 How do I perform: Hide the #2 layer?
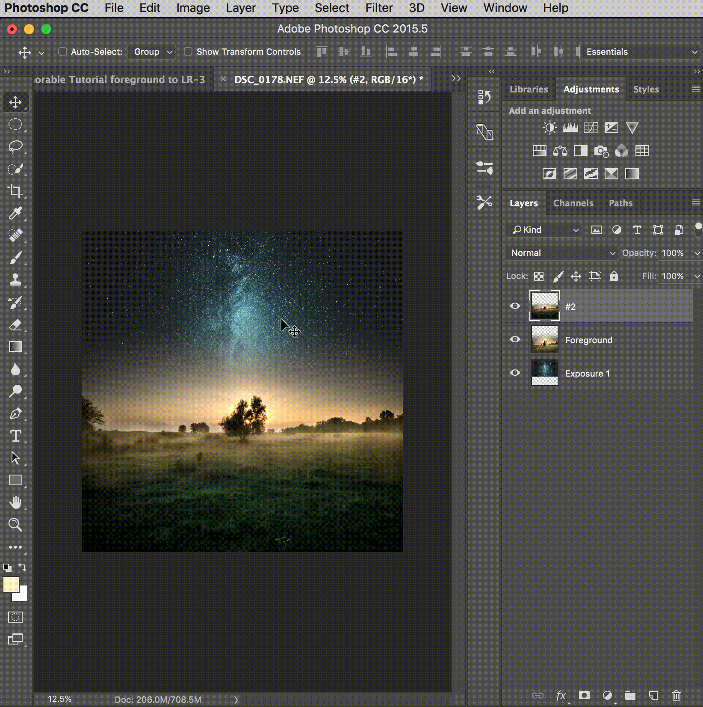click(x=515, y=306)
